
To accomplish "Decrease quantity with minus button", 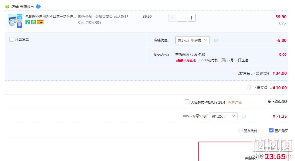I will tap(172, 18).
